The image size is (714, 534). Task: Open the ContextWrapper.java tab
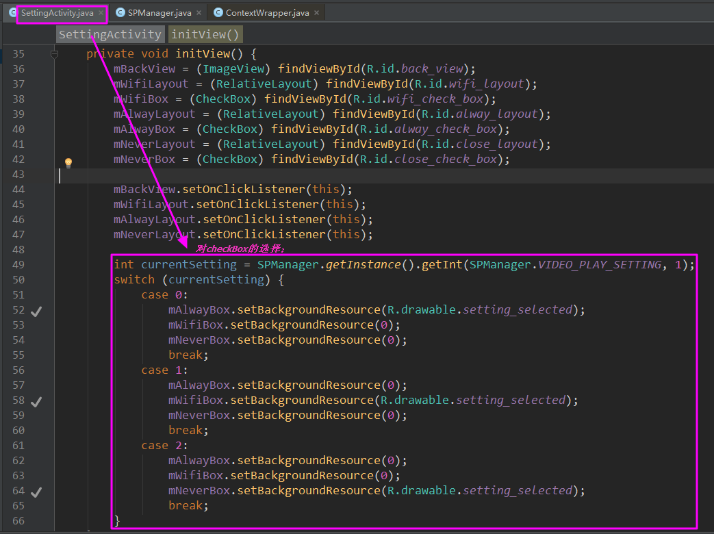coord(266,12)
